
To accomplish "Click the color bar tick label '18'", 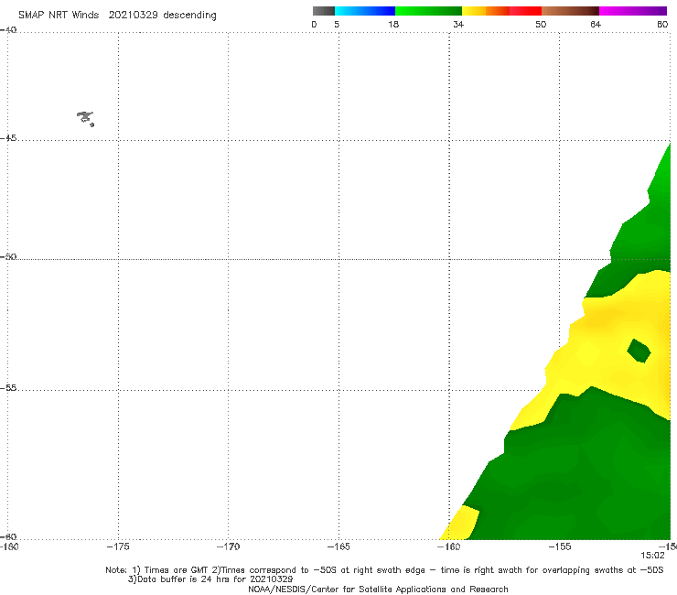I will point(393,25).
